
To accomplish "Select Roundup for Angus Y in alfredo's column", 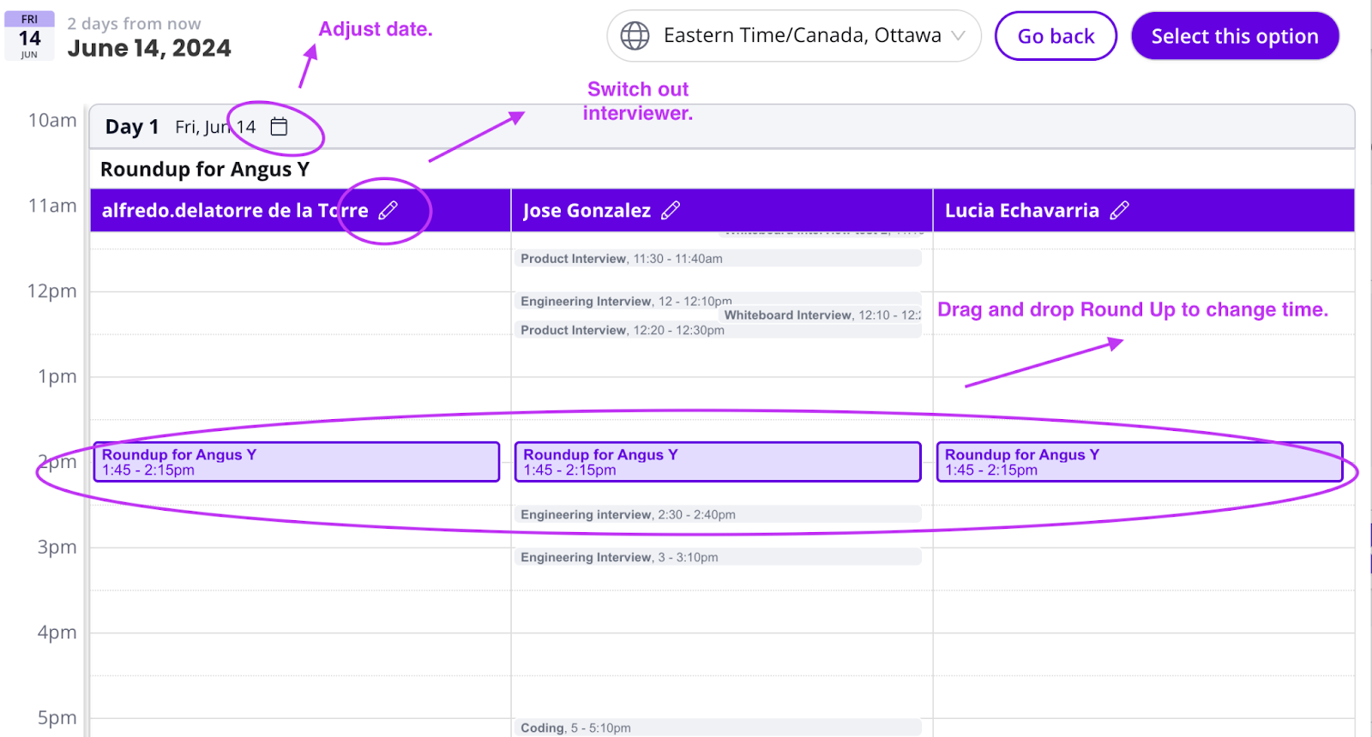I will click(296, 461).
